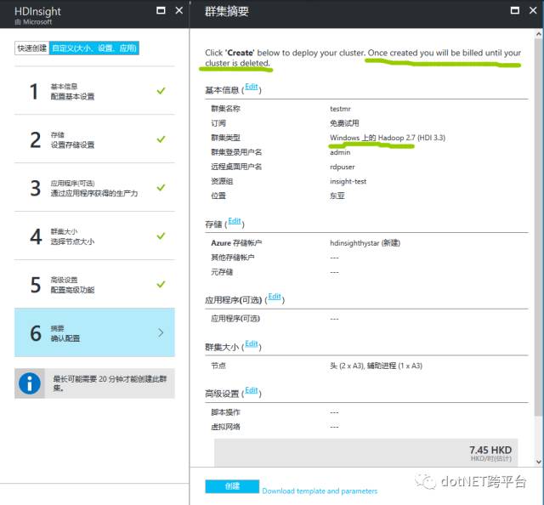
Task: Click the blue info icon
Action: tap(30, 383)
